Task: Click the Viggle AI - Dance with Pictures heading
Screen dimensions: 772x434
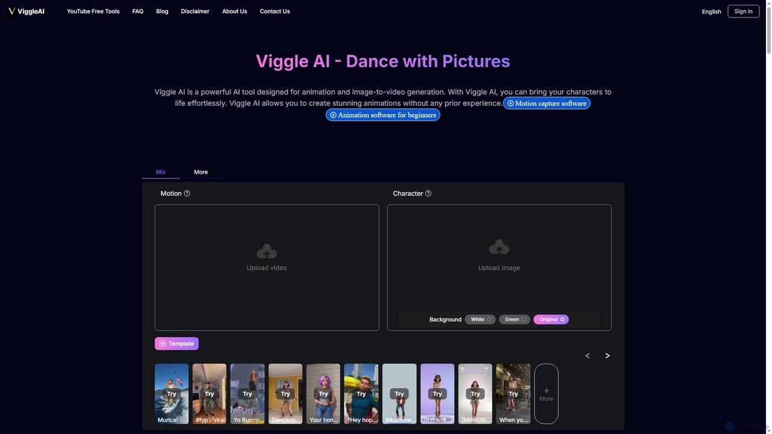Action: tap(383, 61)
